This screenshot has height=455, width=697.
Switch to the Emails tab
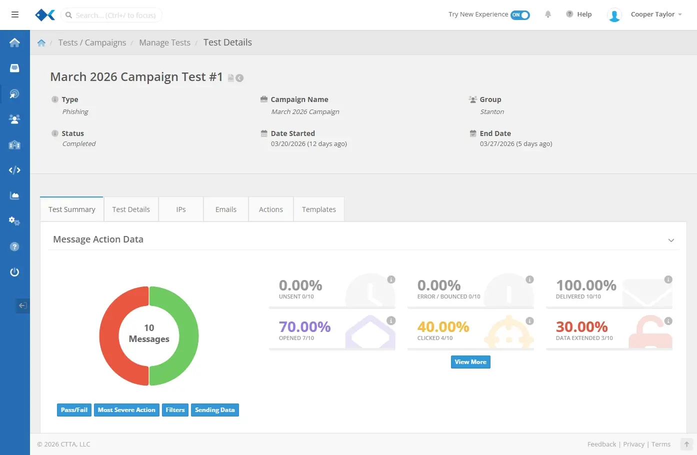pyautogui.click(x=225, y=209)
